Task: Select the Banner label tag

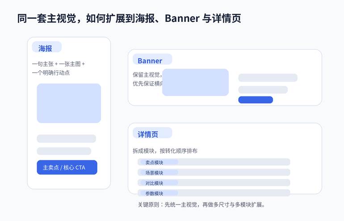Action: (x=150, y=60)
